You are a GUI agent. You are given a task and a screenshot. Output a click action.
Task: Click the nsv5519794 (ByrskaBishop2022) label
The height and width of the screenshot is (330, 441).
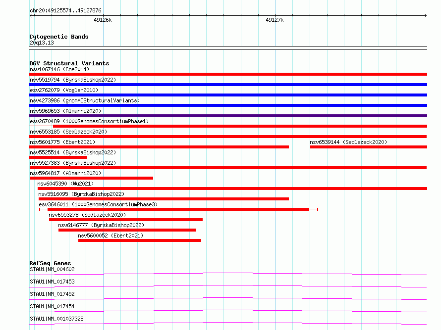click(x=73, y=80)
